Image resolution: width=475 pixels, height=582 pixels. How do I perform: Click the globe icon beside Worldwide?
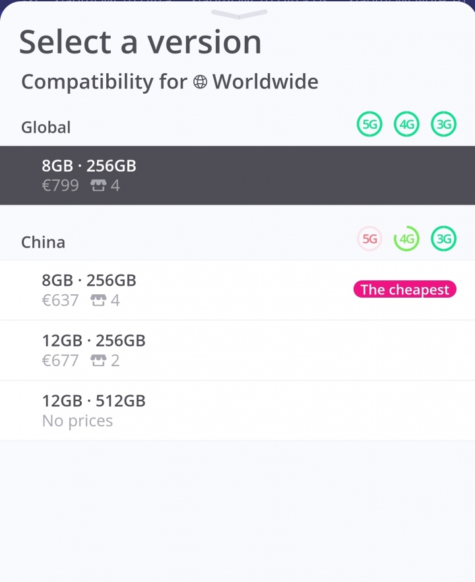coord(200,82)
